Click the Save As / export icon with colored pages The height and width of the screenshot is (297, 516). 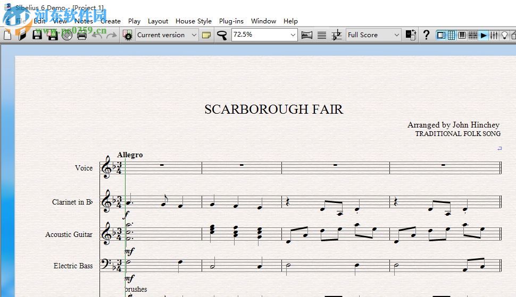click(x=52, y=35)
